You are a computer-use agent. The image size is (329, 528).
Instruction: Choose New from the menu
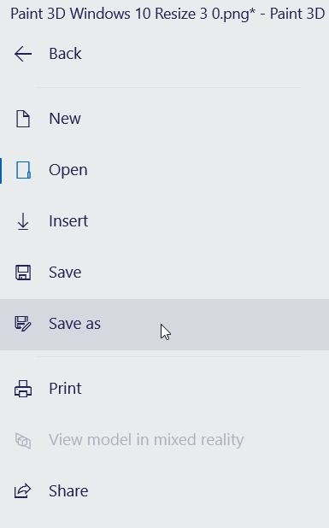65,119
